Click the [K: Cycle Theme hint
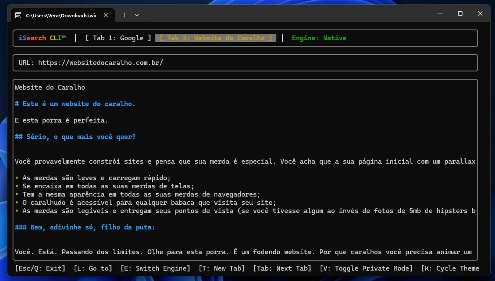This screenshot has height=281, width=495. (450, 268)
